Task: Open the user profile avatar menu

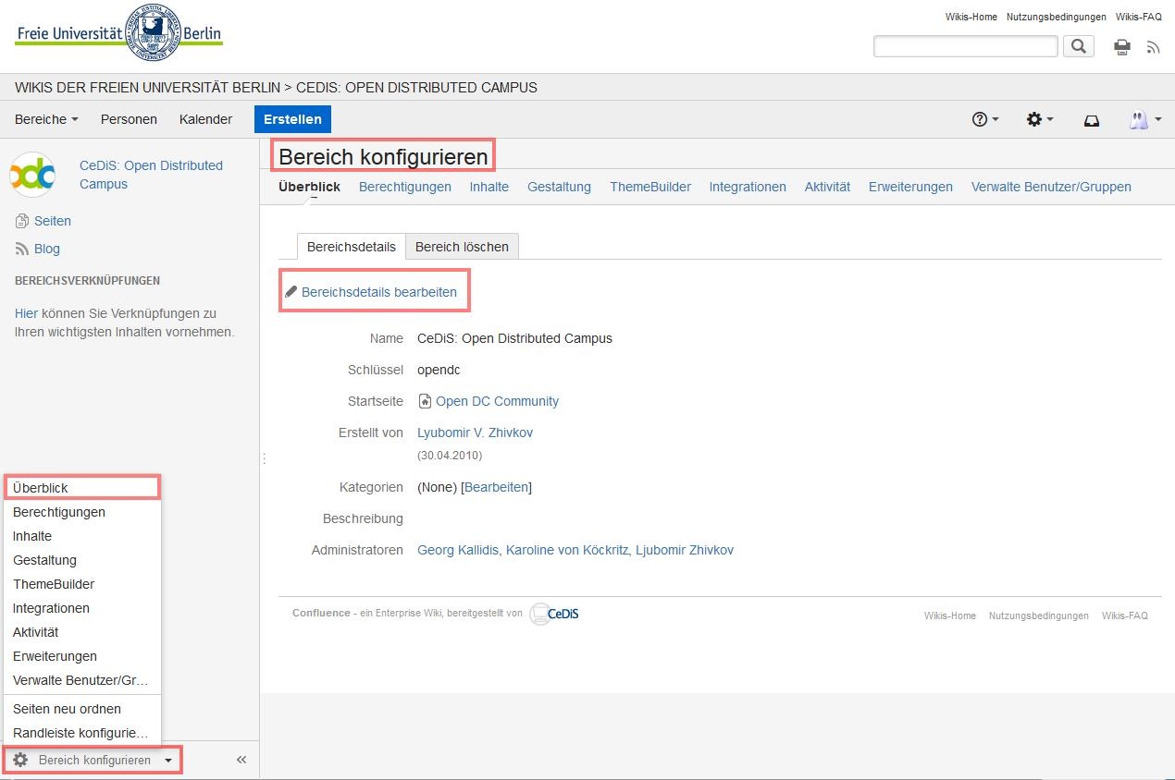Action: pyautogui.click(x=1144, y=119)
